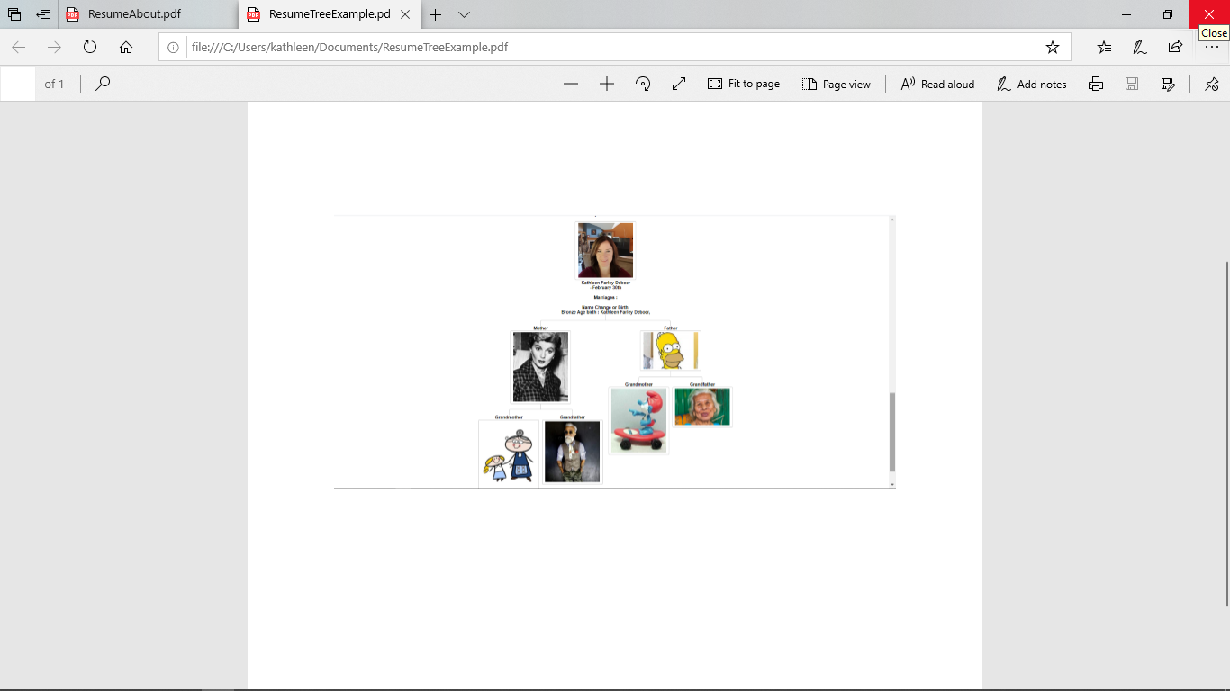The image size is (1230, 691).
Task: Click the Fit to page button
Action: pyautogui.click(x=744, y=84)
